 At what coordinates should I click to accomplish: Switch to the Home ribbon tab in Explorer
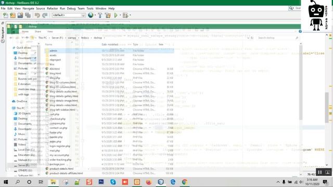click(25, 32)
